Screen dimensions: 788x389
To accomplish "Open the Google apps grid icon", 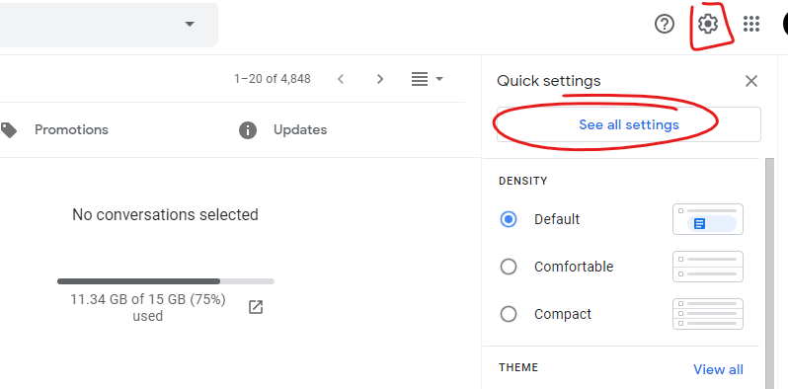I will 751,24.
